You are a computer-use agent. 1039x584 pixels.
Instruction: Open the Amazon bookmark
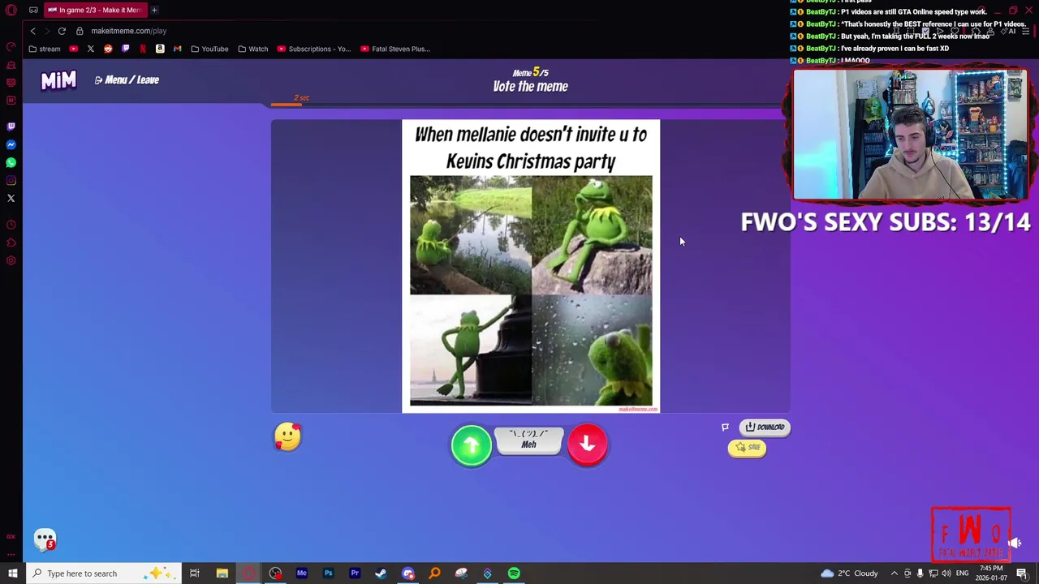pos(160,49)
